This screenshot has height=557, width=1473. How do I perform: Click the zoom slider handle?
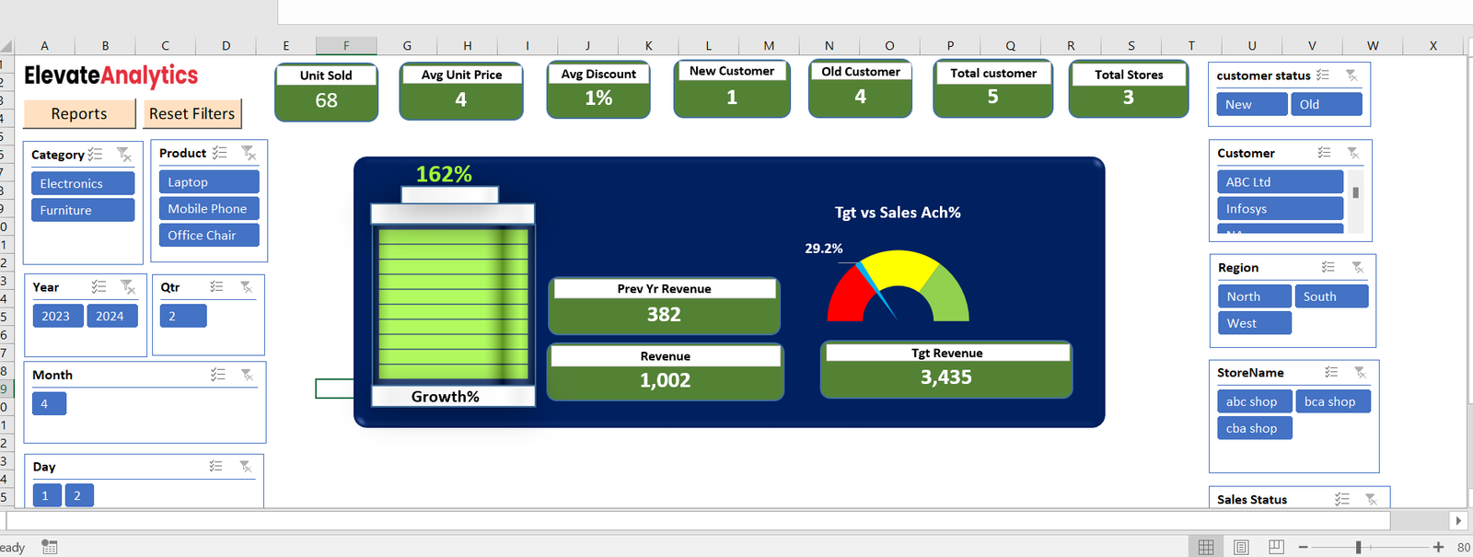click(x=1358, y=547)
